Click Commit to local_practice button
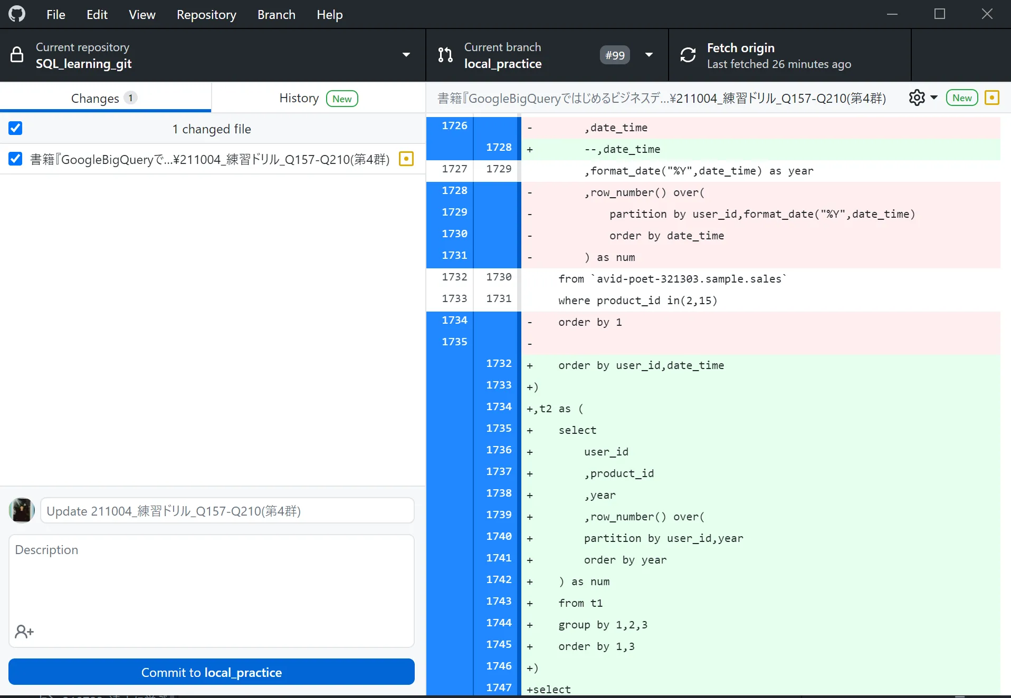 pos(212,672)
